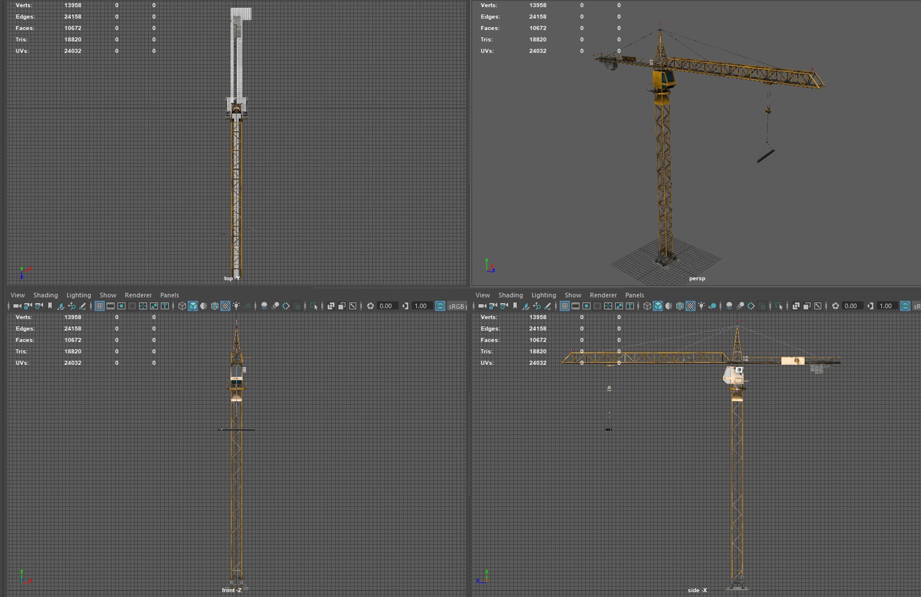921x597 pixels.
Task: Expand Shading menu in side-X panel
Action: (x=510, y=295)
